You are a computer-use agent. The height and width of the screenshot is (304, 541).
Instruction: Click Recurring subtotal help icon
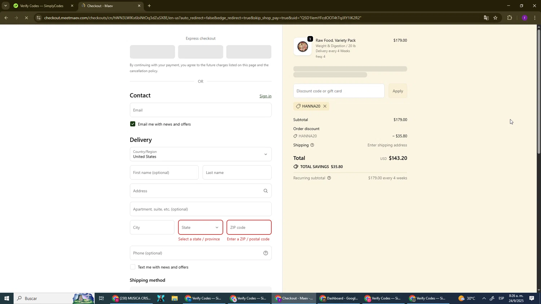(x=329, y=178)
